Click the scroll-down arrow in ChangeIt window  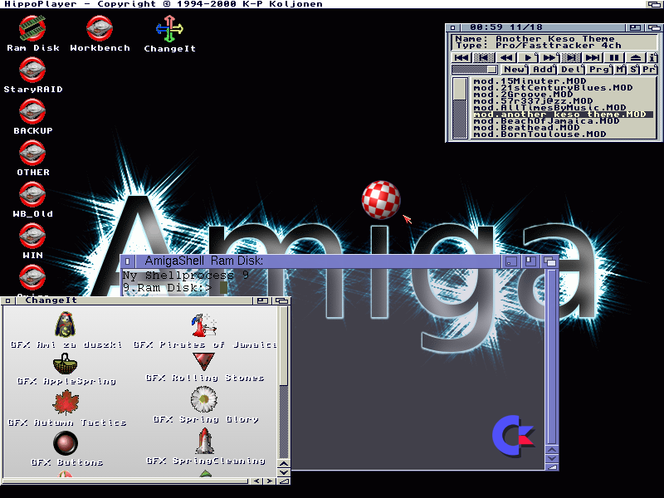[284, 472]
